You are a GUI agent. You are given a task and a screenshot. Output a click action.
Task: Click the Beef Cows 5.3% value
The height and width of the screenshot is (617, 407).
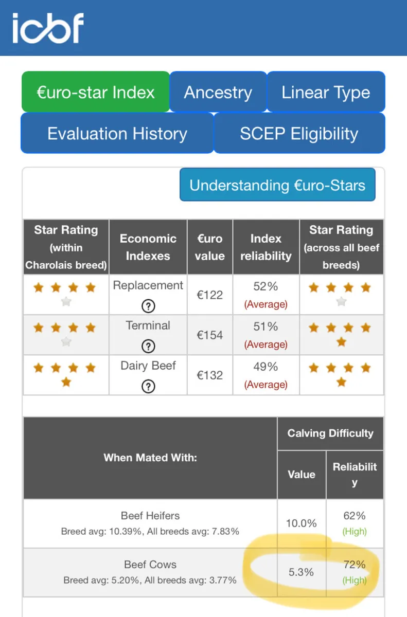[x=302, y=572]
